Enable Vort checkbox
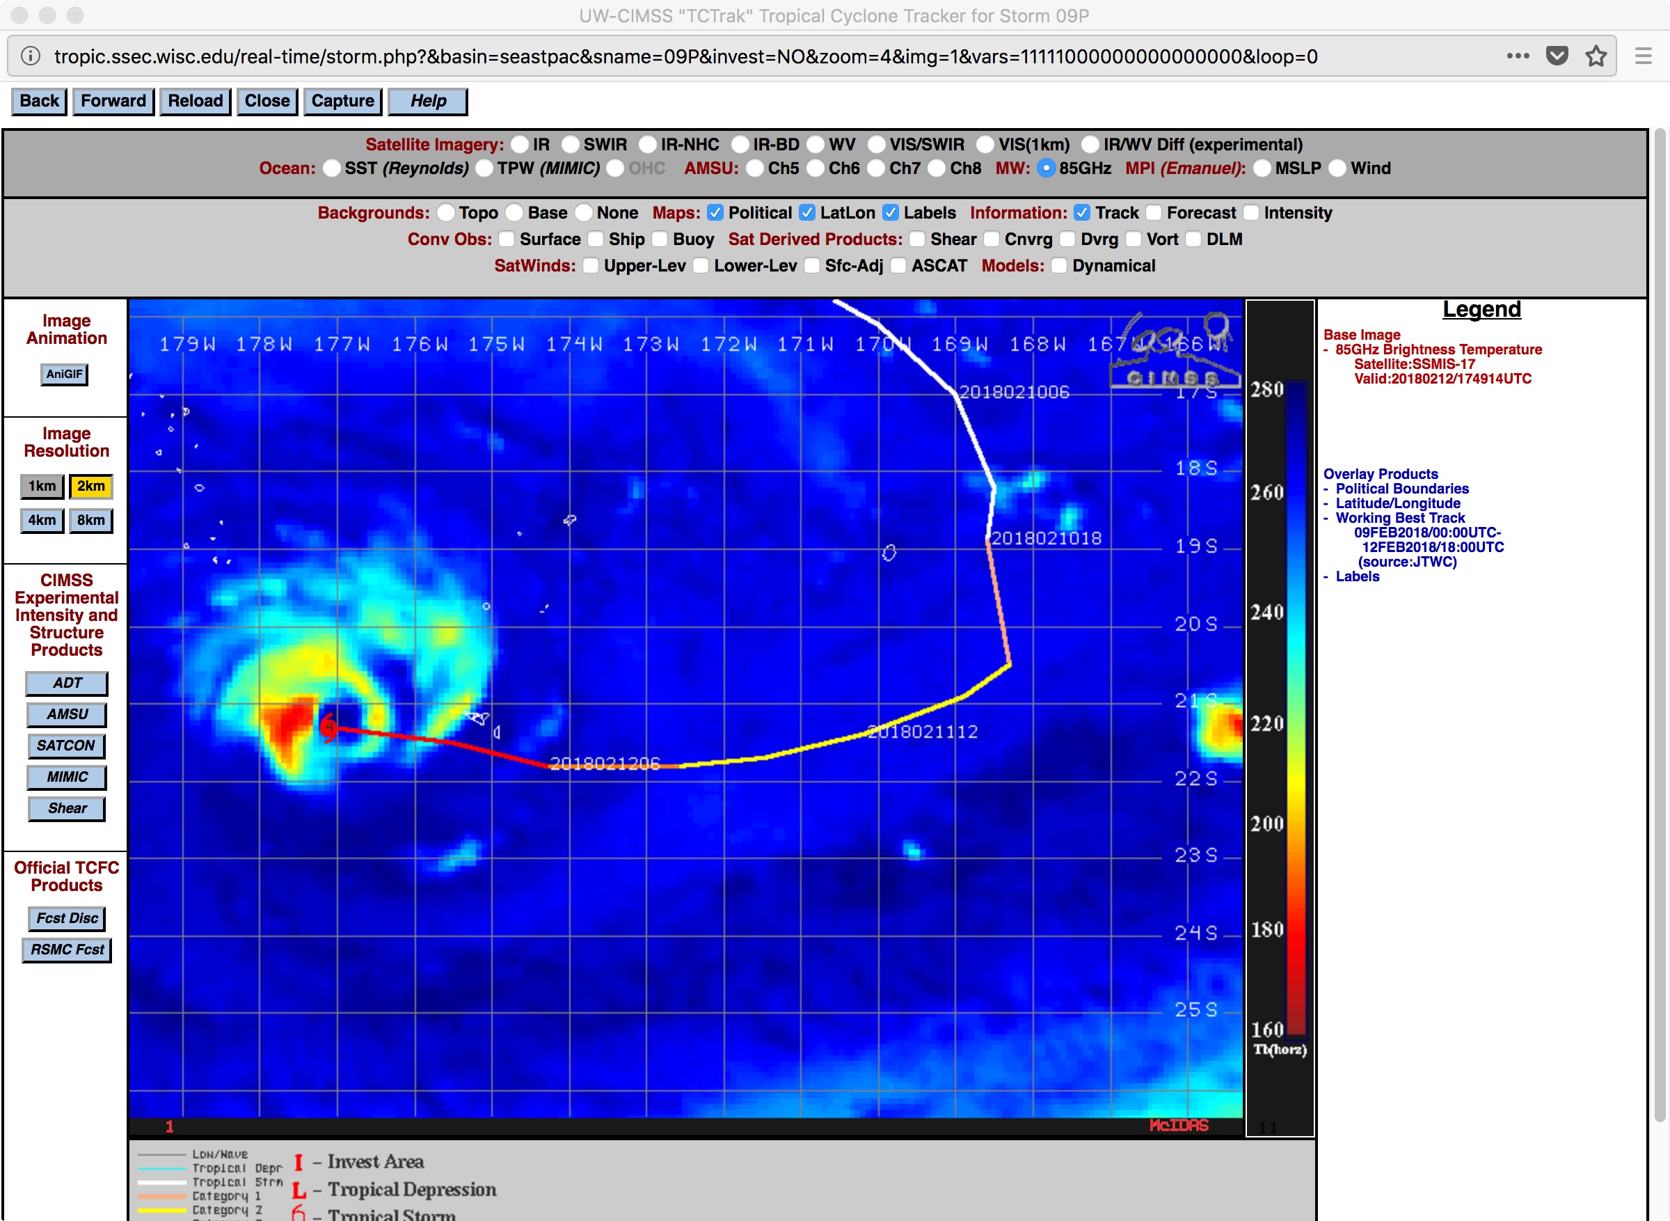The image size is (1670, 1221). tap(1133, 239)
